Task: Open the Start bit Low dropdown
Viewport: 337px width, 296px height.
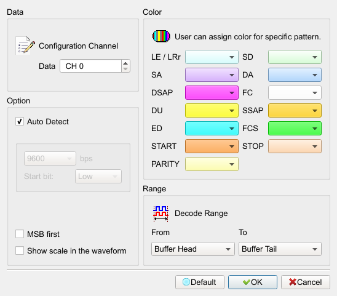Action: point(98,177)
